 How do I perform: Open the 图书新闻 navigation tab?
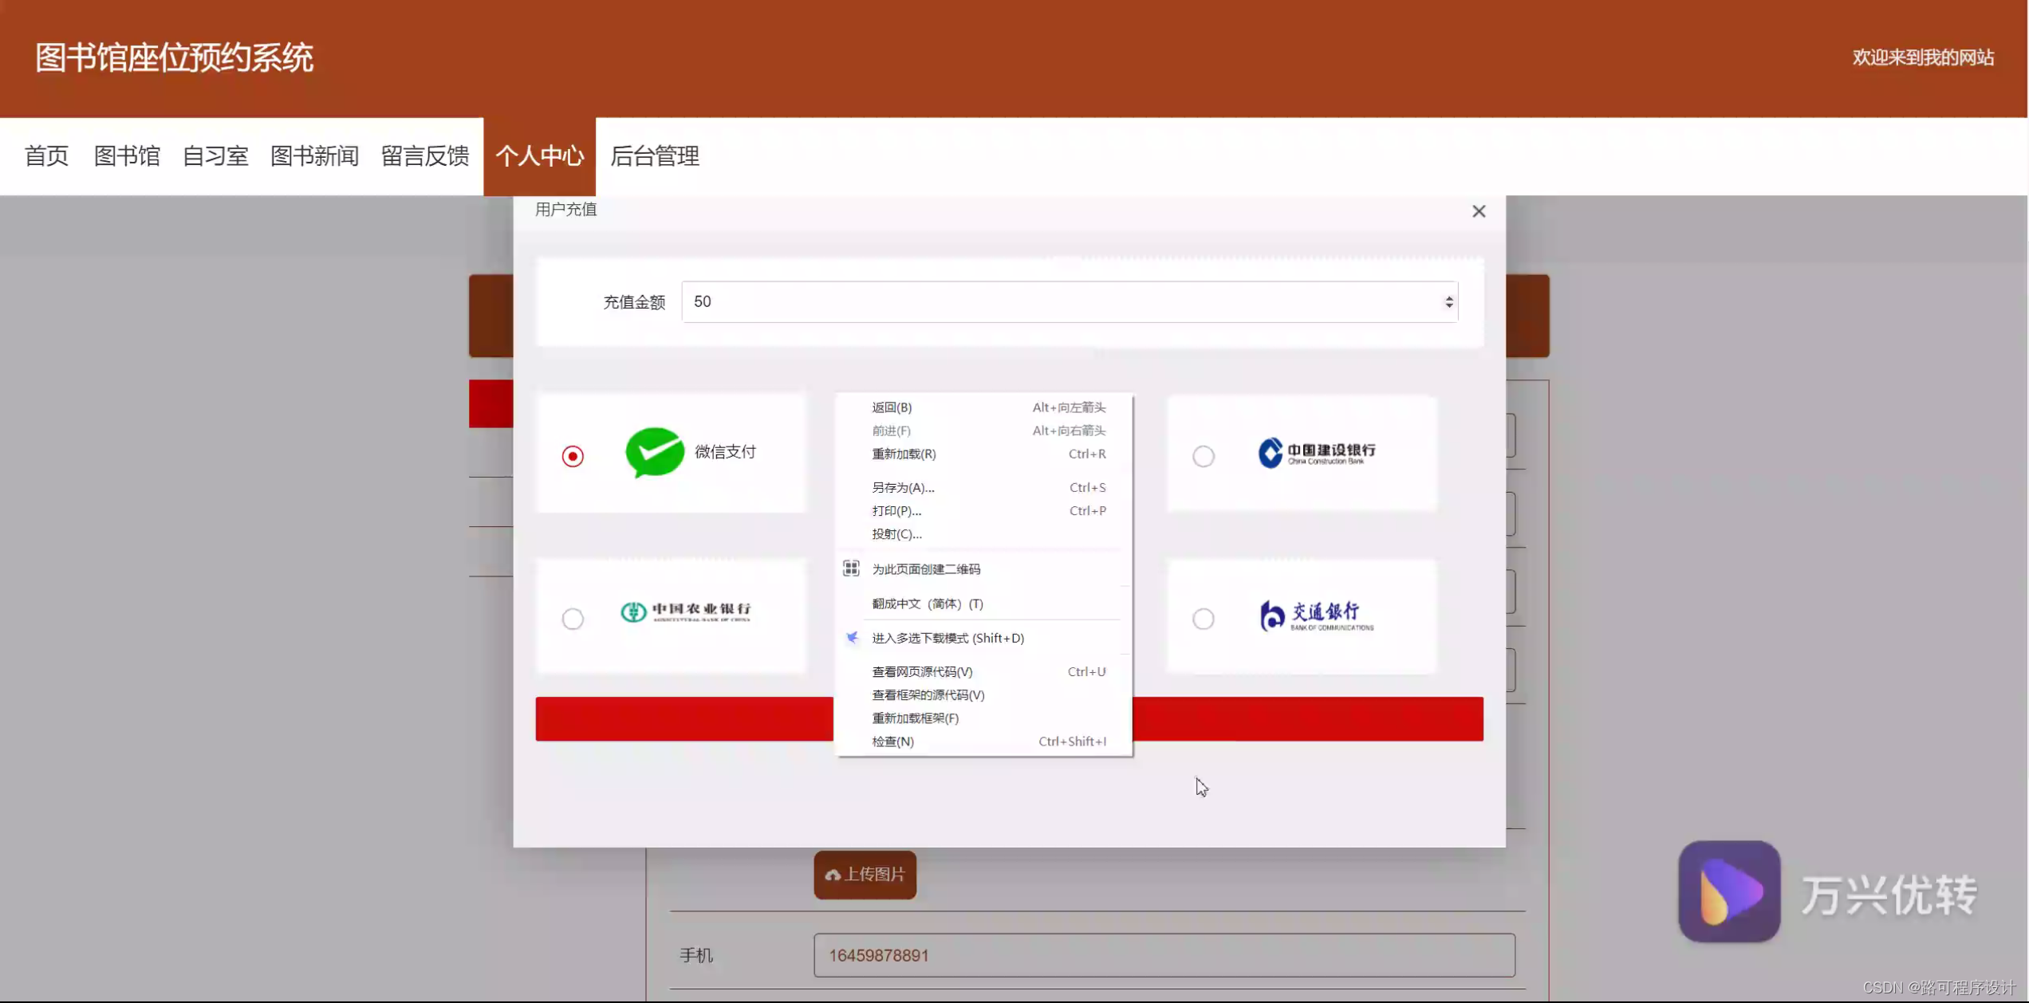pos(314,156)
